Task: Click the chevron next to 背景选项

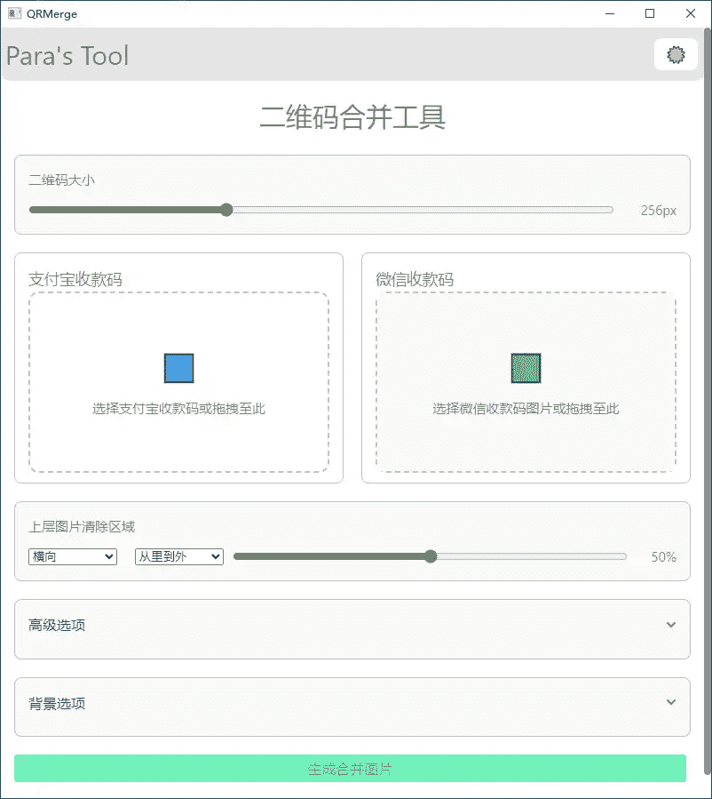Action: (x=672, y=702)
